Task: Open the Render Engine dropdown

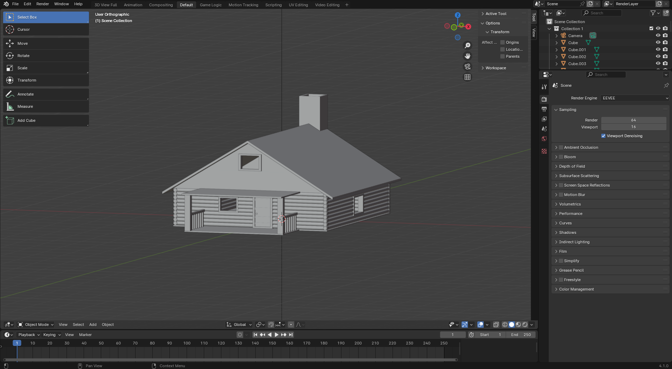Action: click(x=635, y=98)
